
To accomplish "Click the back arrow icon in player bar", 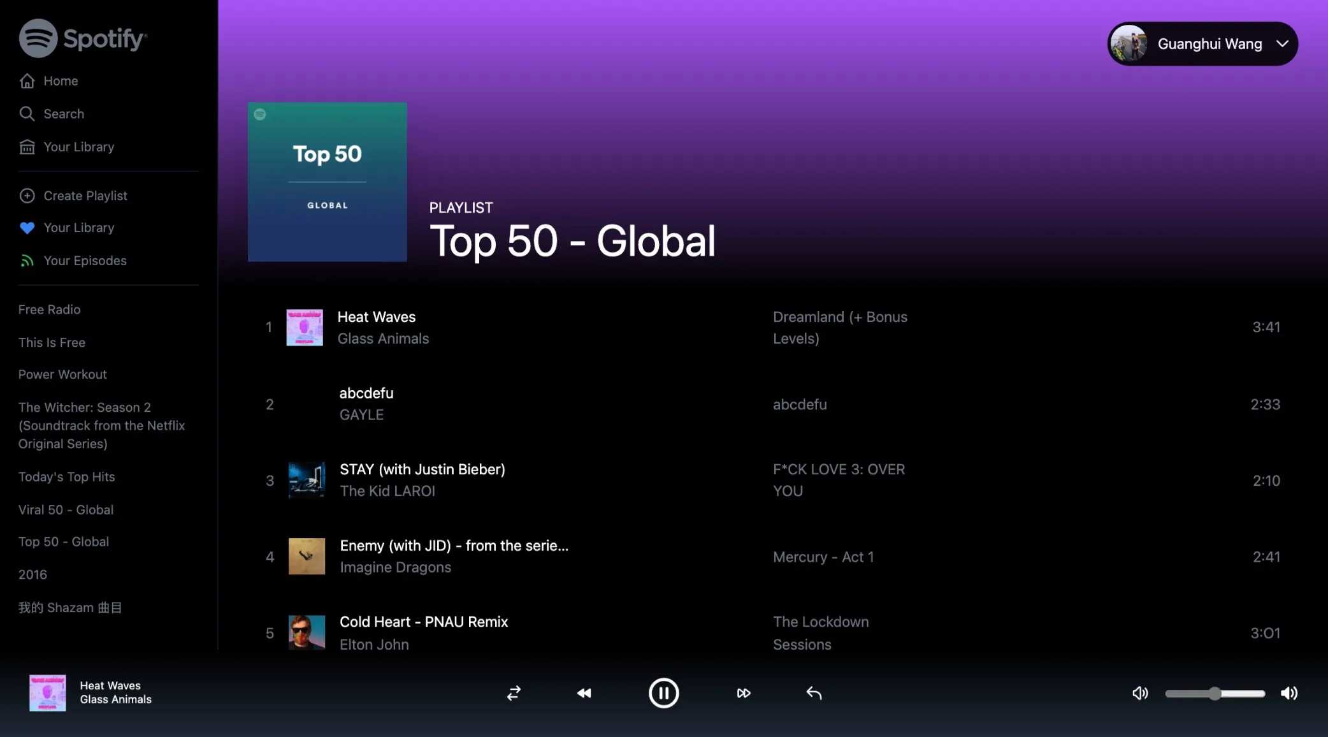I will [814, 693].
